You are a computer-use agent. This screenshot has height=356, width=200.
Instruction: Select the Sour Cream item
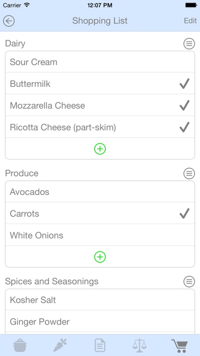100,62
